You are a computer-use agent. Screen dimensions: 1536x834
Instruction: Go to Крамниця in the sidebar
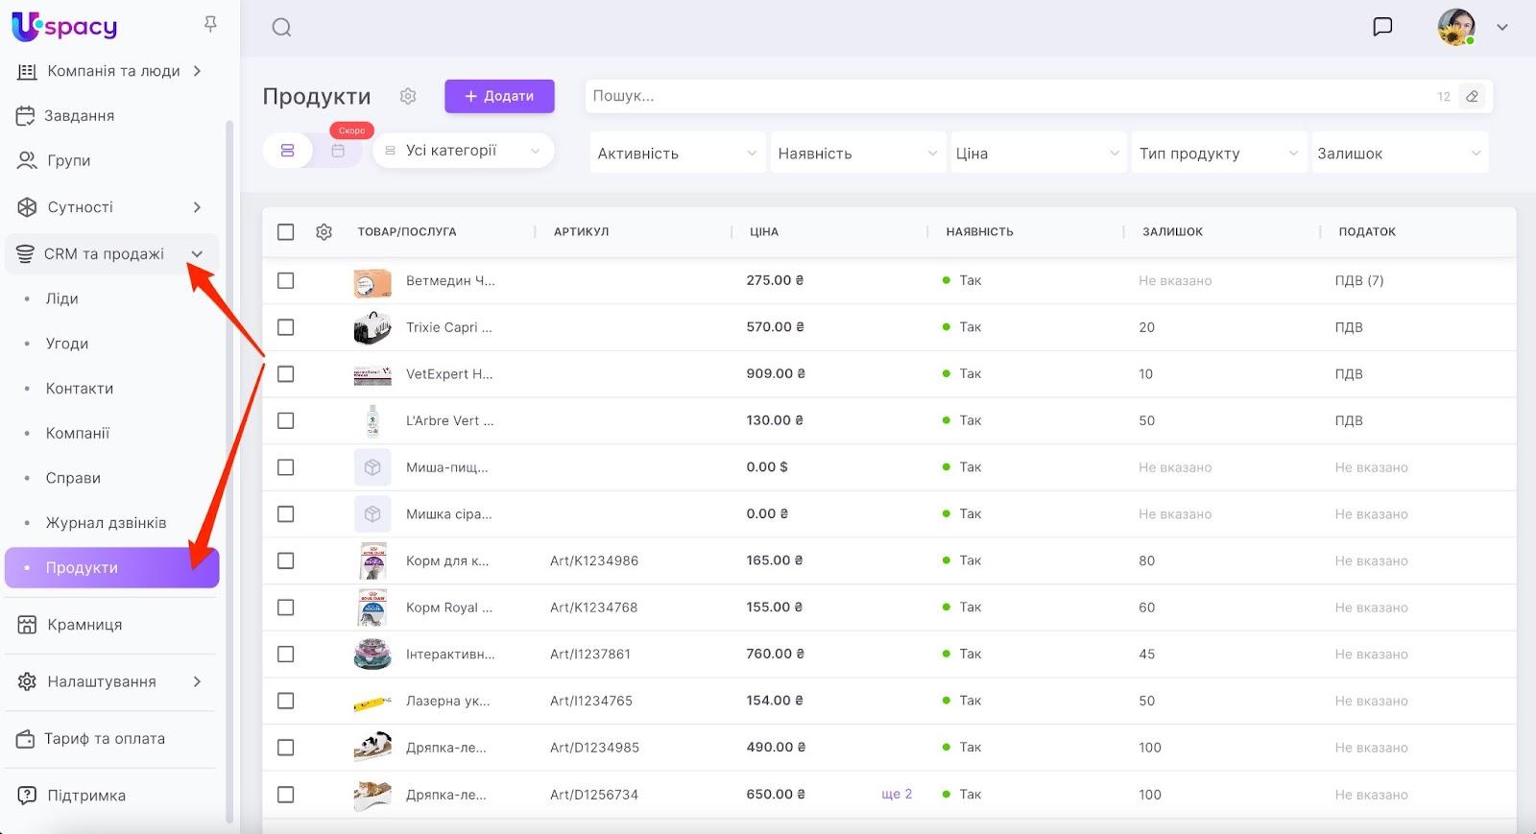[x=84, y=625]
